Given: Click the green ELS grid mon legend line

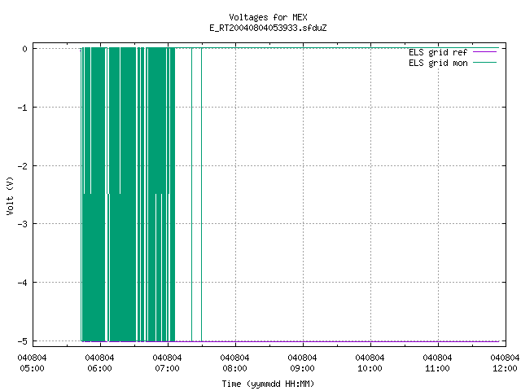Looking at the screenshot, I should click(485, 62).
